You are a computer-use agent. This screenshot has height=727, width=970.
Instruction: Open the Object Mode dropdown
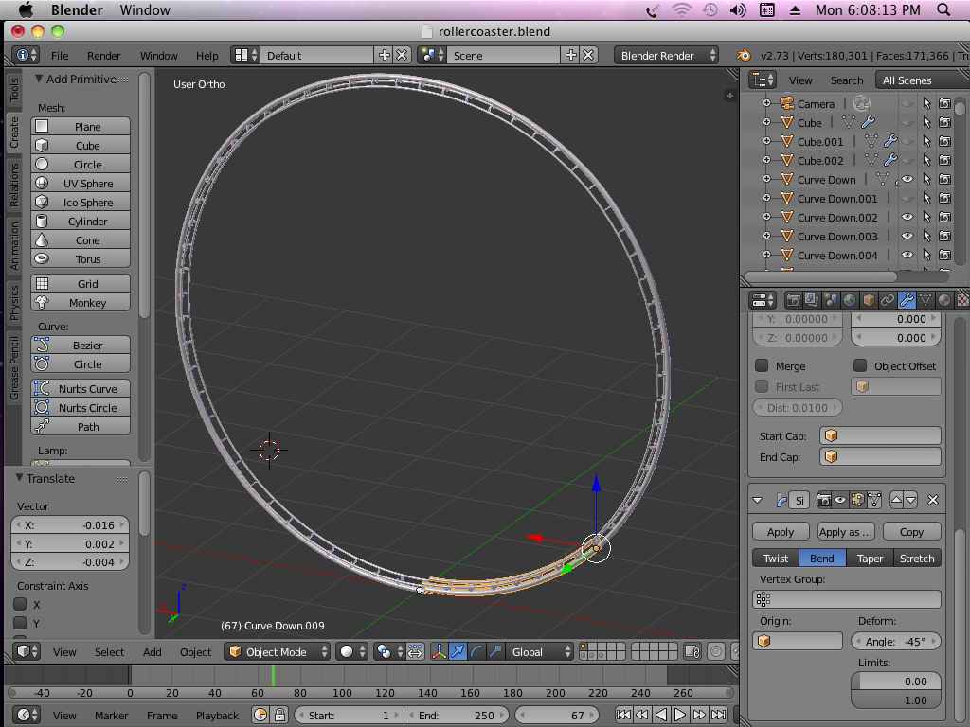278,651
